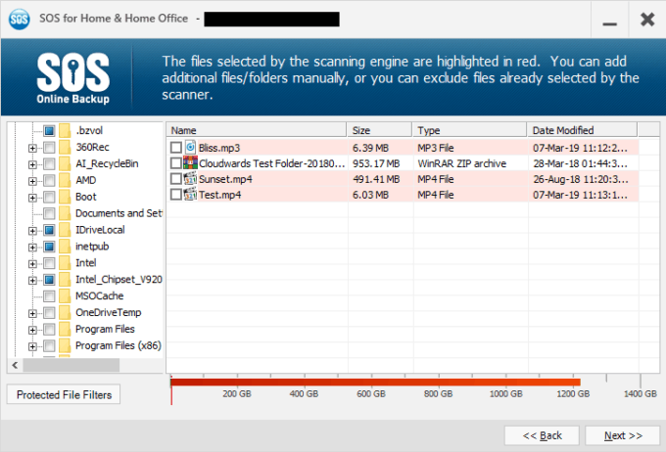This screenshot has width=666, height=452.
Task: Toggle the Intel_Chipset_V920 folder checkbox
Action: pyautogui.click(x=49, y=280)
